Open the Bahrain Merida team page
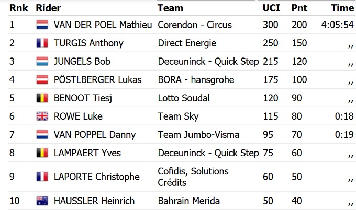356x210 pixels. click(189, 201)
